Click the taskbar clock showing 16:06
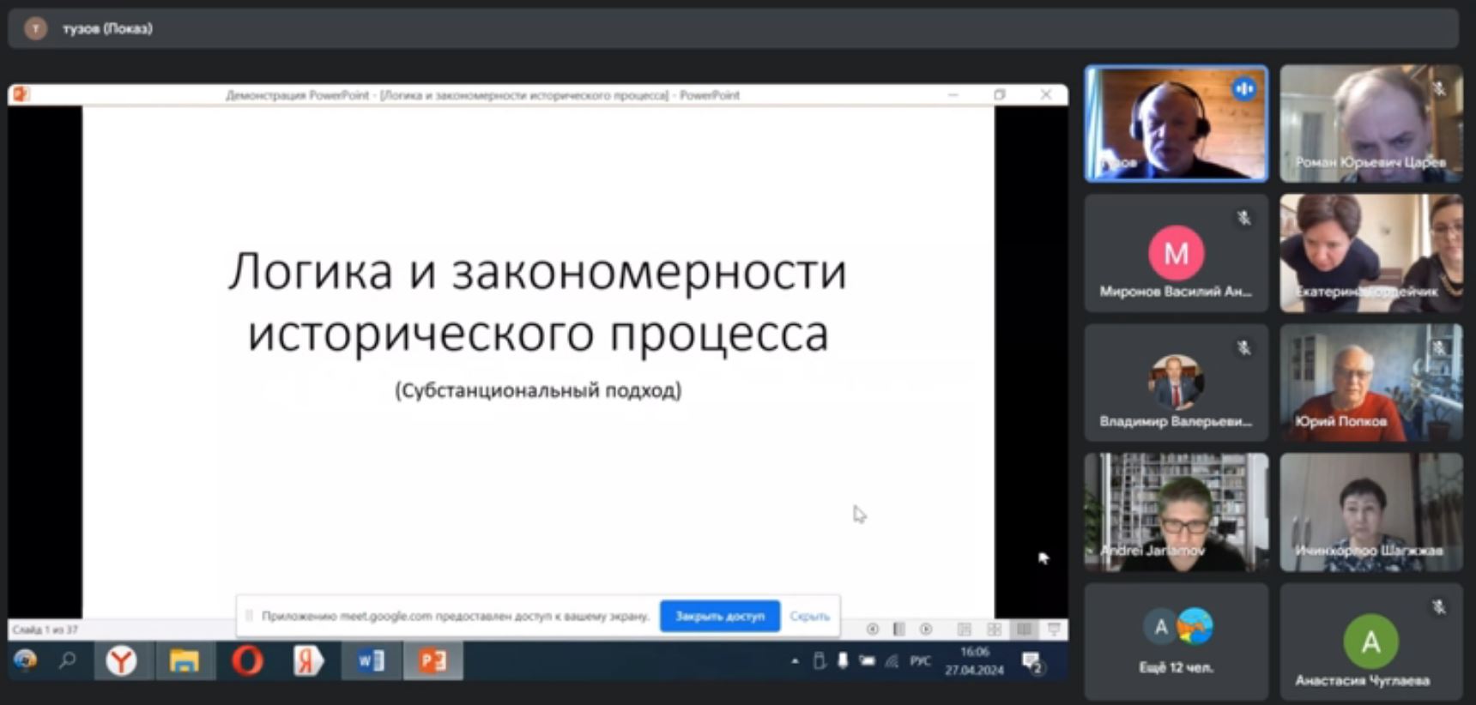The image size is (1476, 705). click(974, 661)
